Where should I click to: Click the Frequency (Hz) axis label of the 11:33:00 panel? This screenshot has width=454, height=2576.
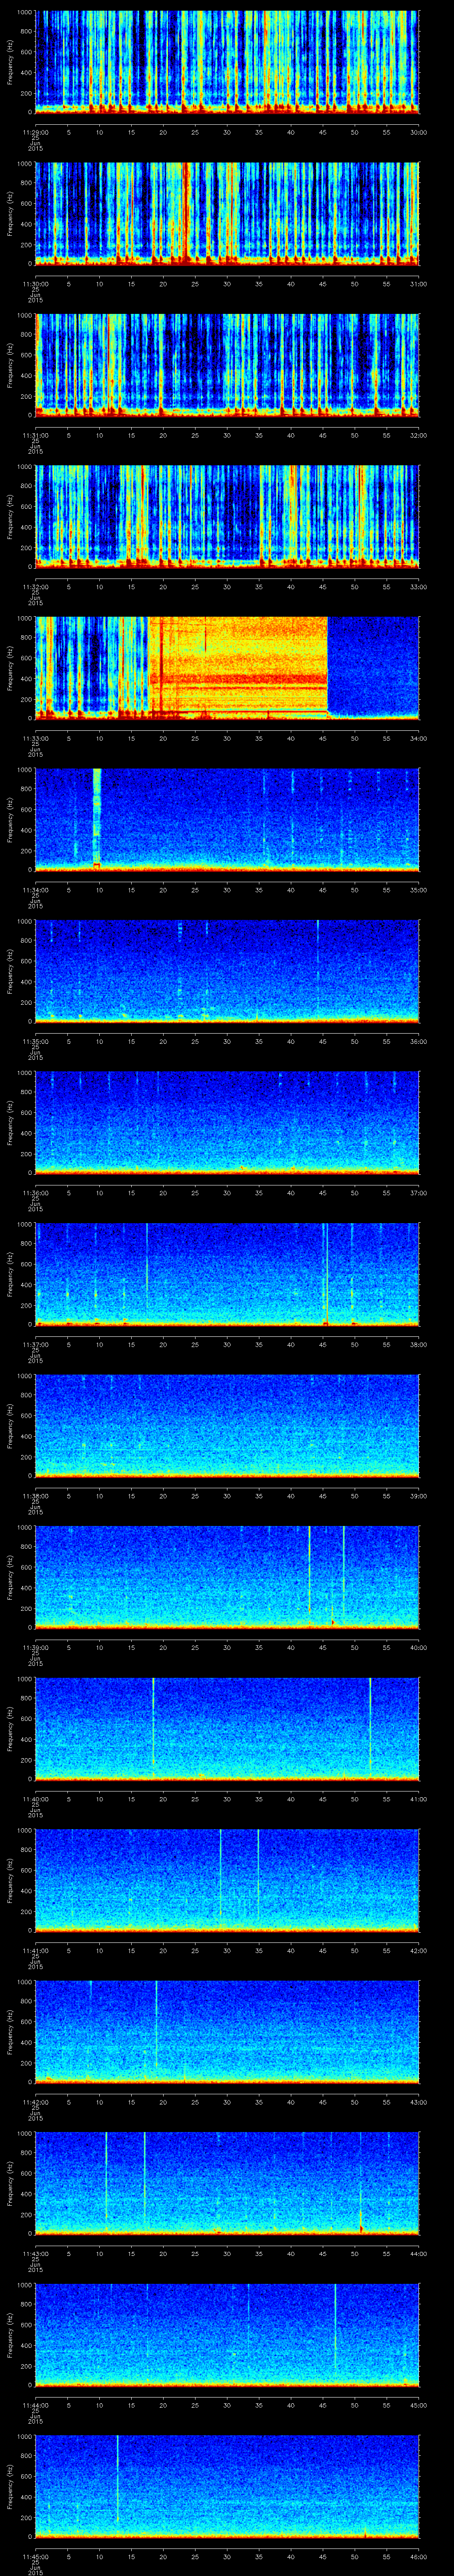point(11,668)
